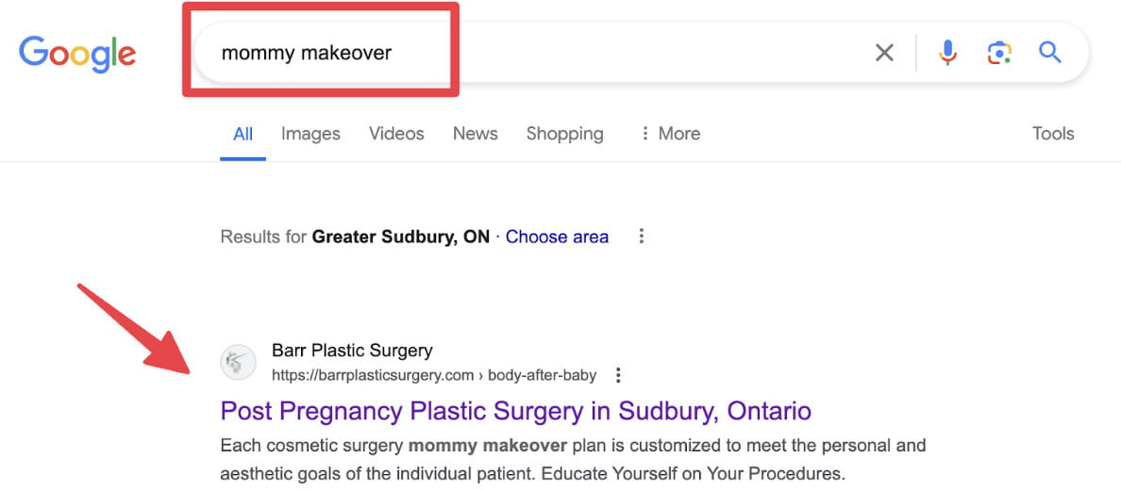Screen dimensions: 1121x490
Task: Open the three-dot options beside Choose area
Action: click(x=642, y=237)
